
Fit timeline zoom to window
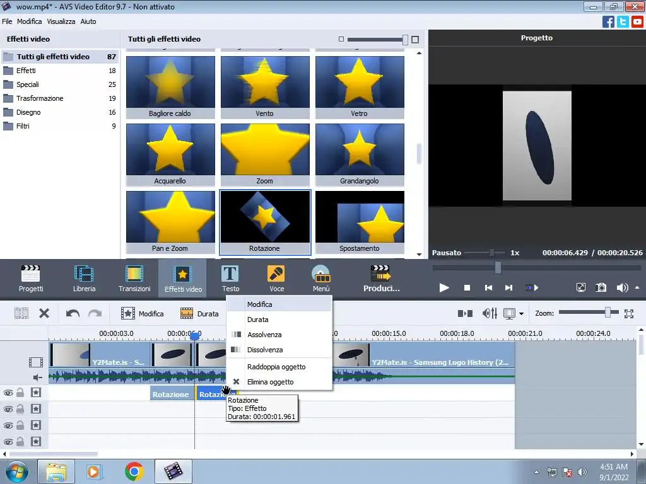click(x=629, y=314)
